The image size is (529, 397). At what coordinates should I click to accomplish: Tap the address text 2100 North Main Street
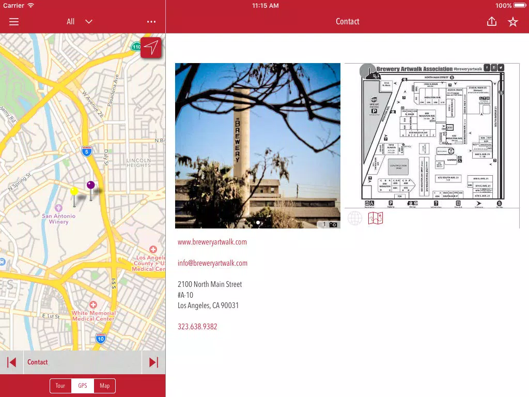tap(210, 284)
